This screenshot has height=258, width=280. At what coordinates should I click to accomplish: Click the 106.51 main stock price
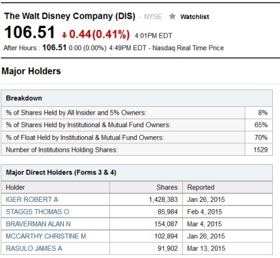(x=30, y=33)
